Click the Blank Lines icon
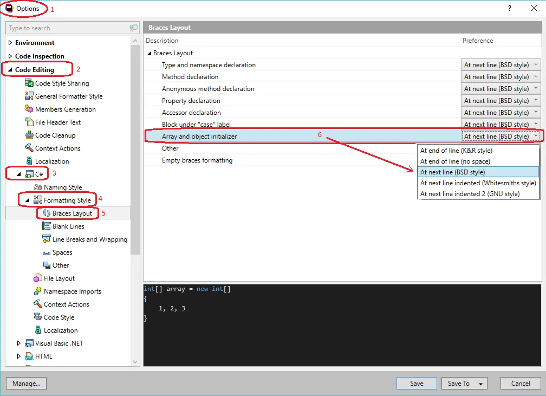This screenshot has width=546, height=396. click(47, 226)
